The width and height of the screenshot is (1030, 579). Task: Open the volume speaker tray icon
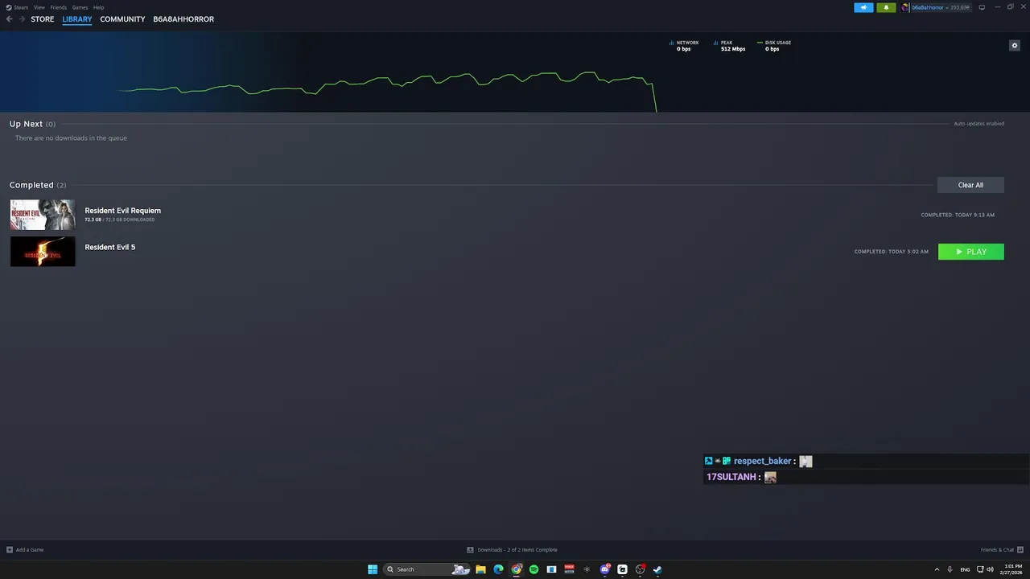990,569
